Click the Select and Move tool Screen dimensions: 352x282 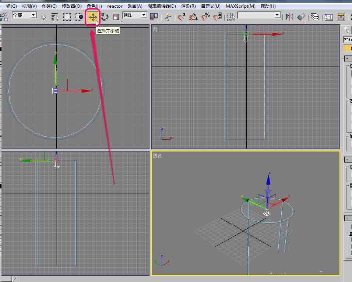click(x=93, y=17)
